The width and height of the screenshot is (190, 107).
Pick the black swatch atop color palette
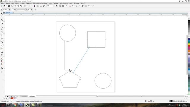(x=189, y=21)
